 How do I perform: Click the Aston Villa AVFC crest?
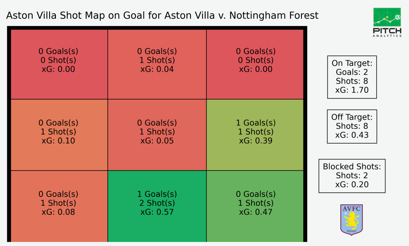click(351, 220)
